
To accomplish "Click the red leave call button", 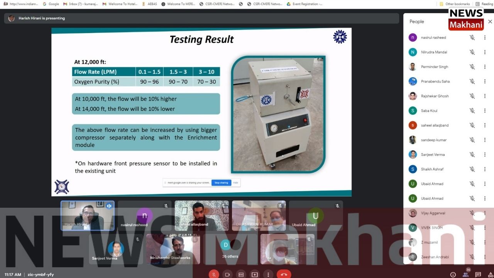I will tap(284, 275).
